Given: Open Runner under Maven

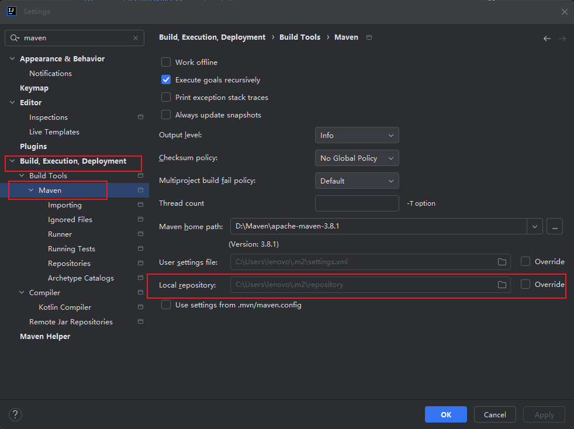Looking at the screenshot, I should click(60, 234).
